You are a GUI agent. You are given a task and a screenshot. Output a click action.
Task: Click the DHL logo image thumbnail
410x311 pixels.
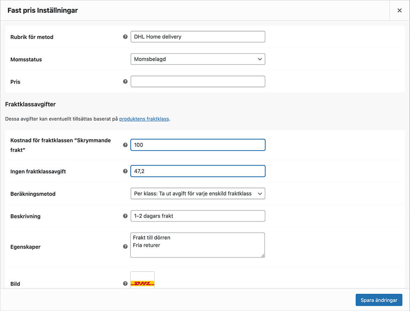(x=142, y=282)
